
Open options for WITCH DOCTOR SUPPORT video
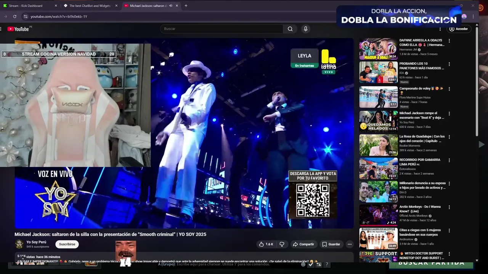449,254
